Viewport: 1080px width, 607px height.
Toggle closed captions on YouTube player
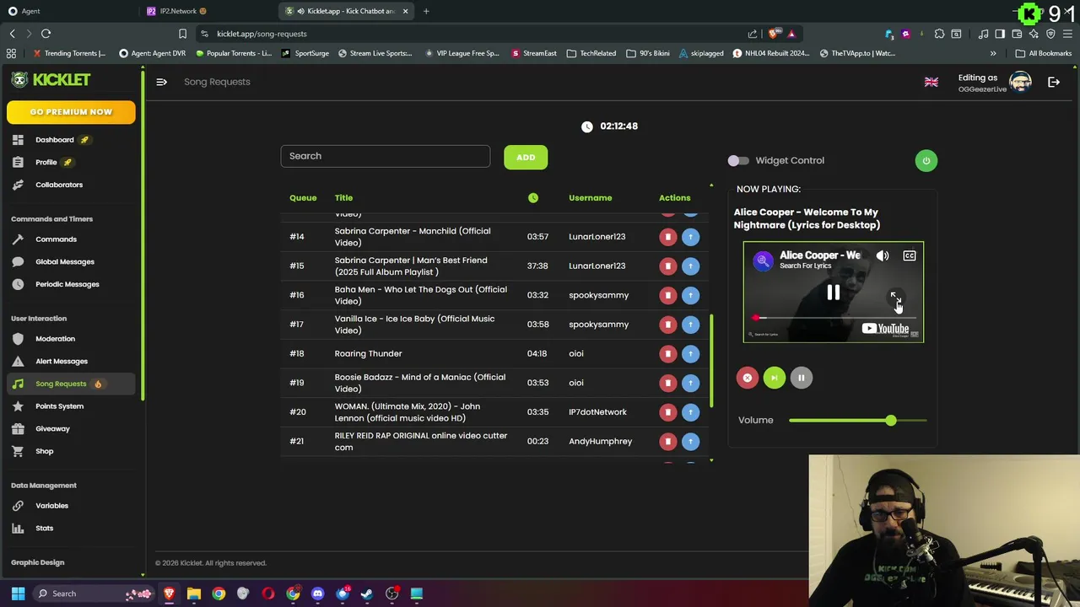910,255
